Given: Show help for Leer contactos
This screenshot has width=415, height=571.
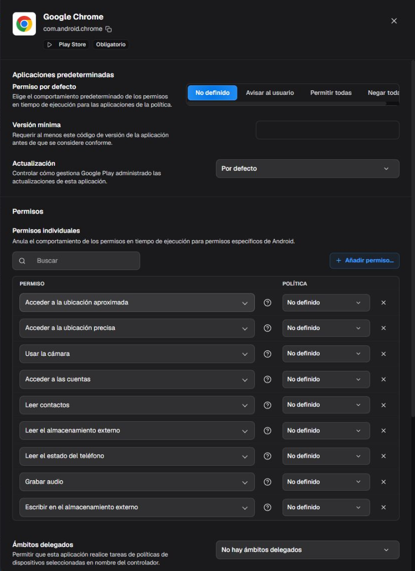Looking at the screenshot, I should tap(267, 405).
